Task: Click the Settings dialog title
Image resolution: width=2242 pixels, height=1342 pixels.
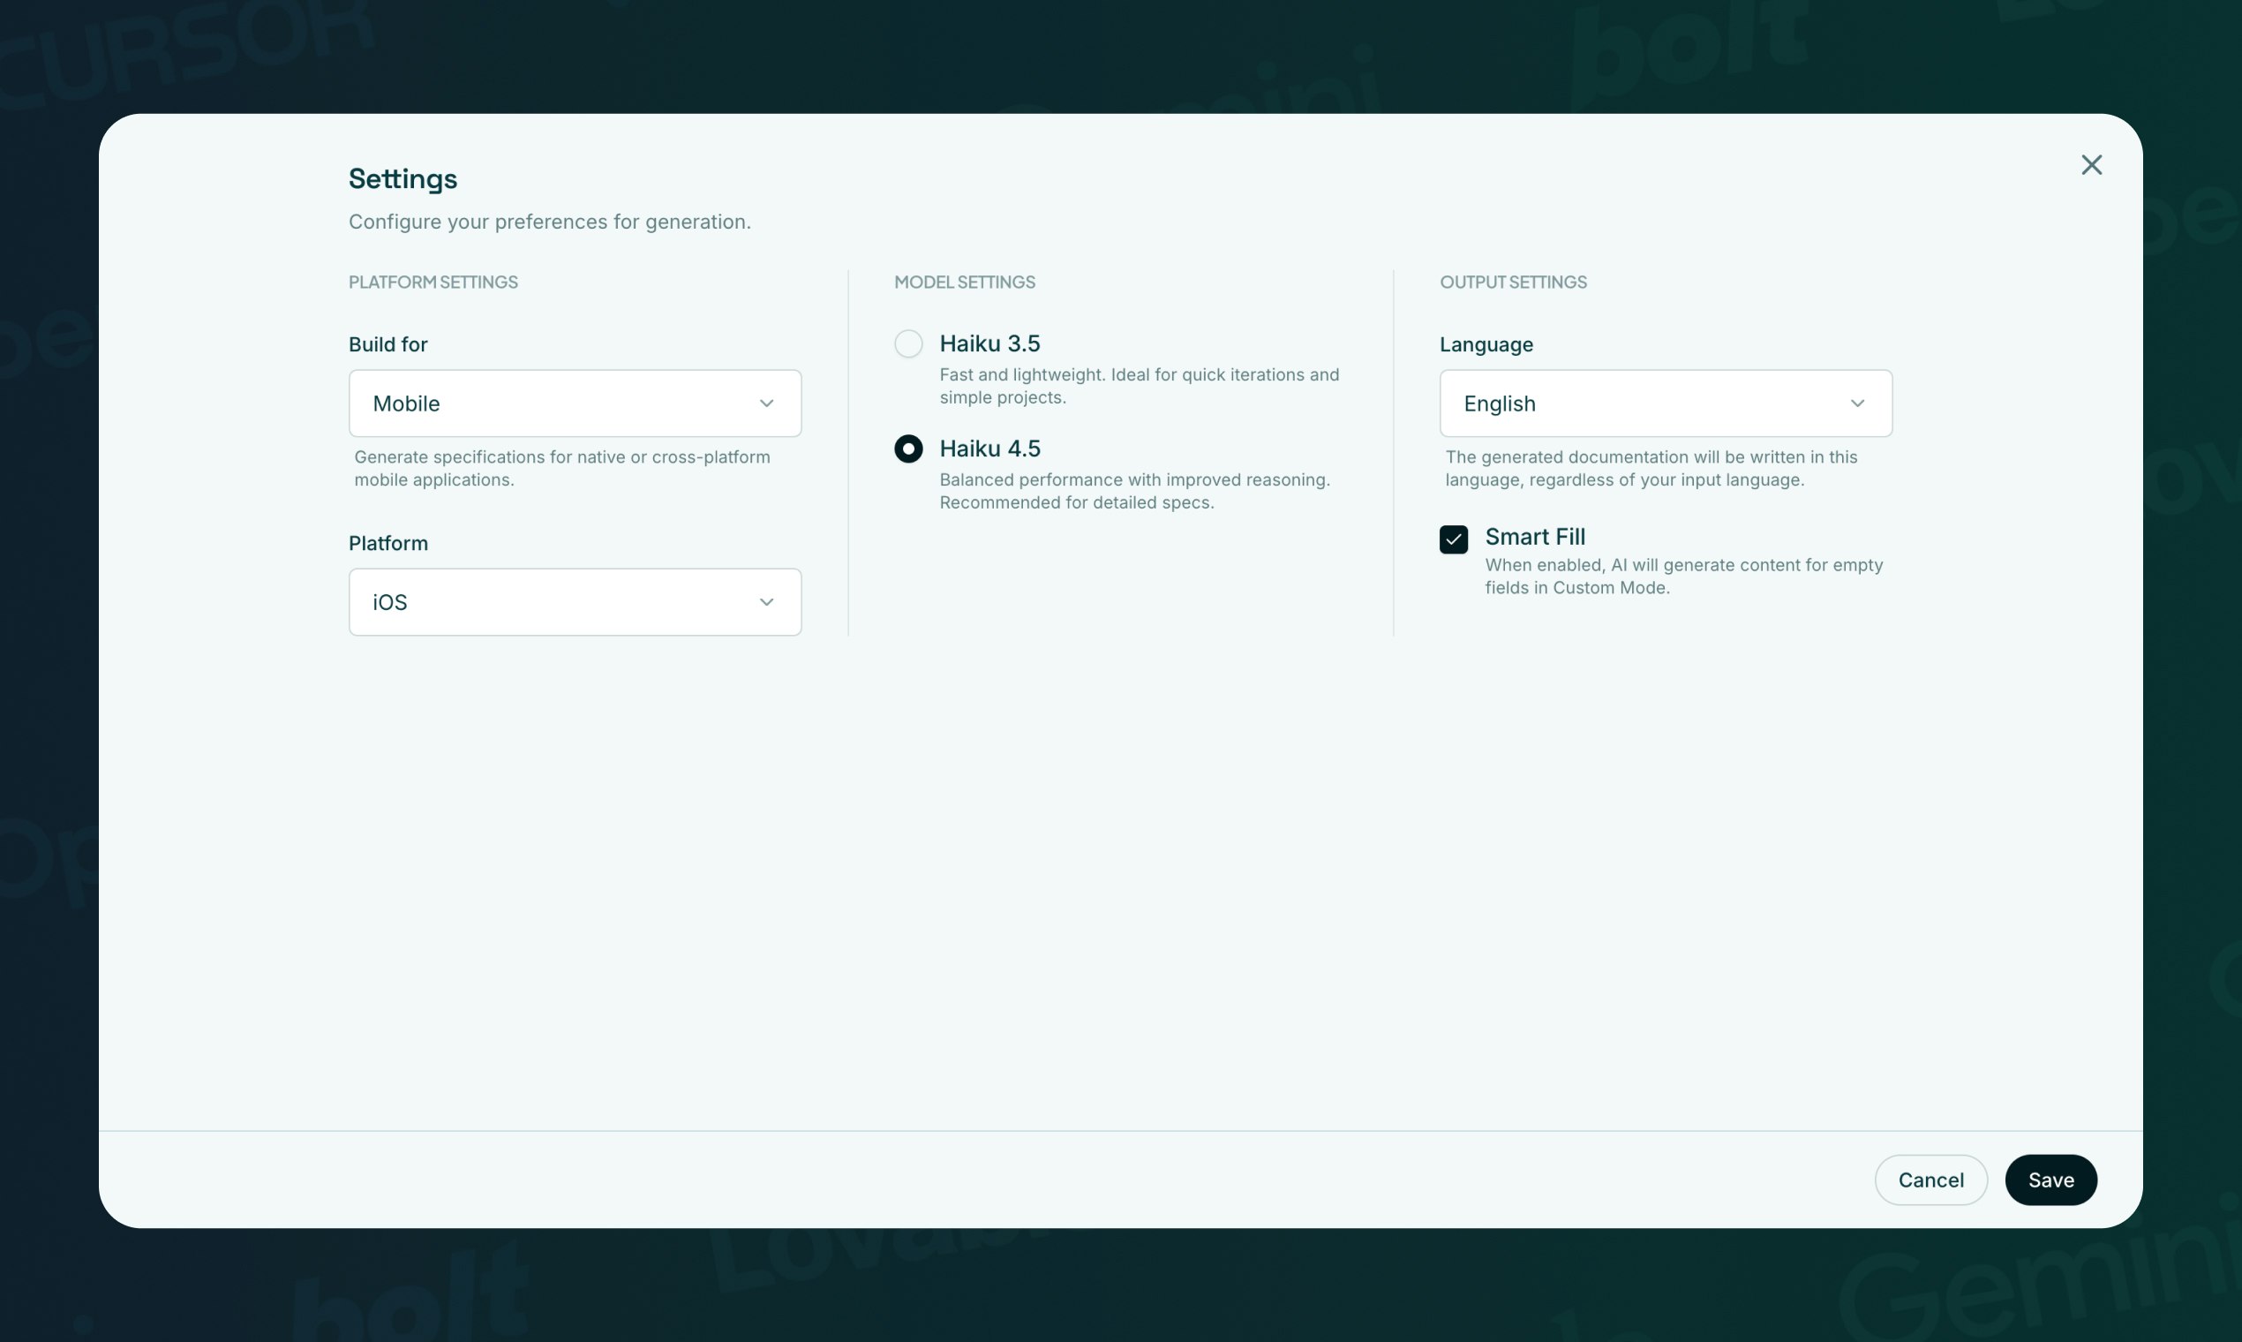Action: click(403, 178)
